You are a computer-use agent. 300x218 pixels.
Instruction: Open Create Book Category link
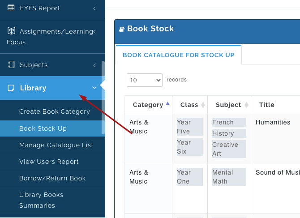coord(55,111)
